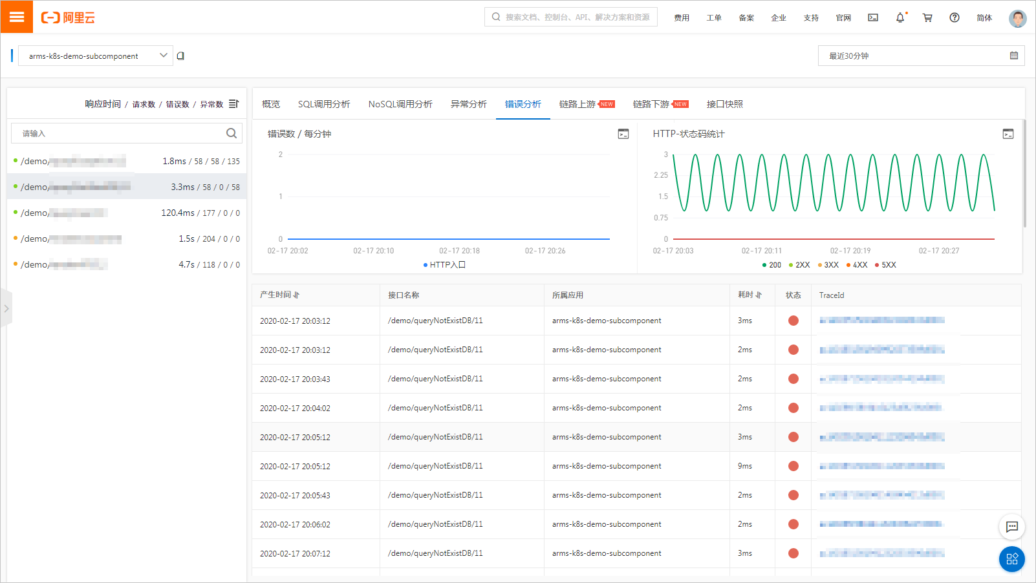Switch to the SQL调用分析 tab
Screen dimensions: 1036x583
324,103
